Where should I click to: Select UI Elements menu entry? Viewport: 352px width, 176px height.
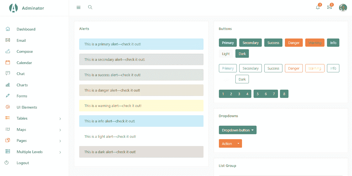point(27,107)
